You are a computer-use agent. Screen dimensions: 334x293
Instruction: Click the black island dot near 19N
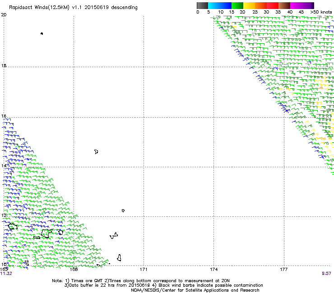tap(42, 34)
